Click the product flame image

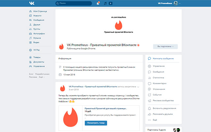pyautogui.click(x=71, y=117)
